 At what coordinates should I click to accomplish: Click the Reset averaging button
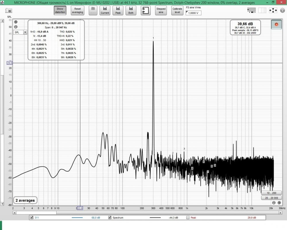(x=77, y=10)
